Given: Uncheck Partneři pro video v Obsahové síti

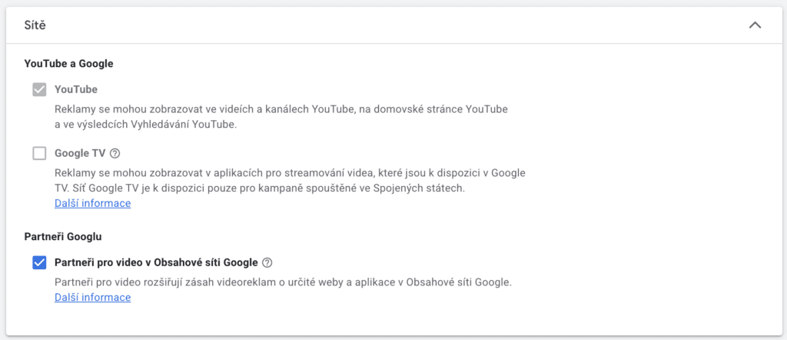Looking at the screenshot, I should click(39, 262).
